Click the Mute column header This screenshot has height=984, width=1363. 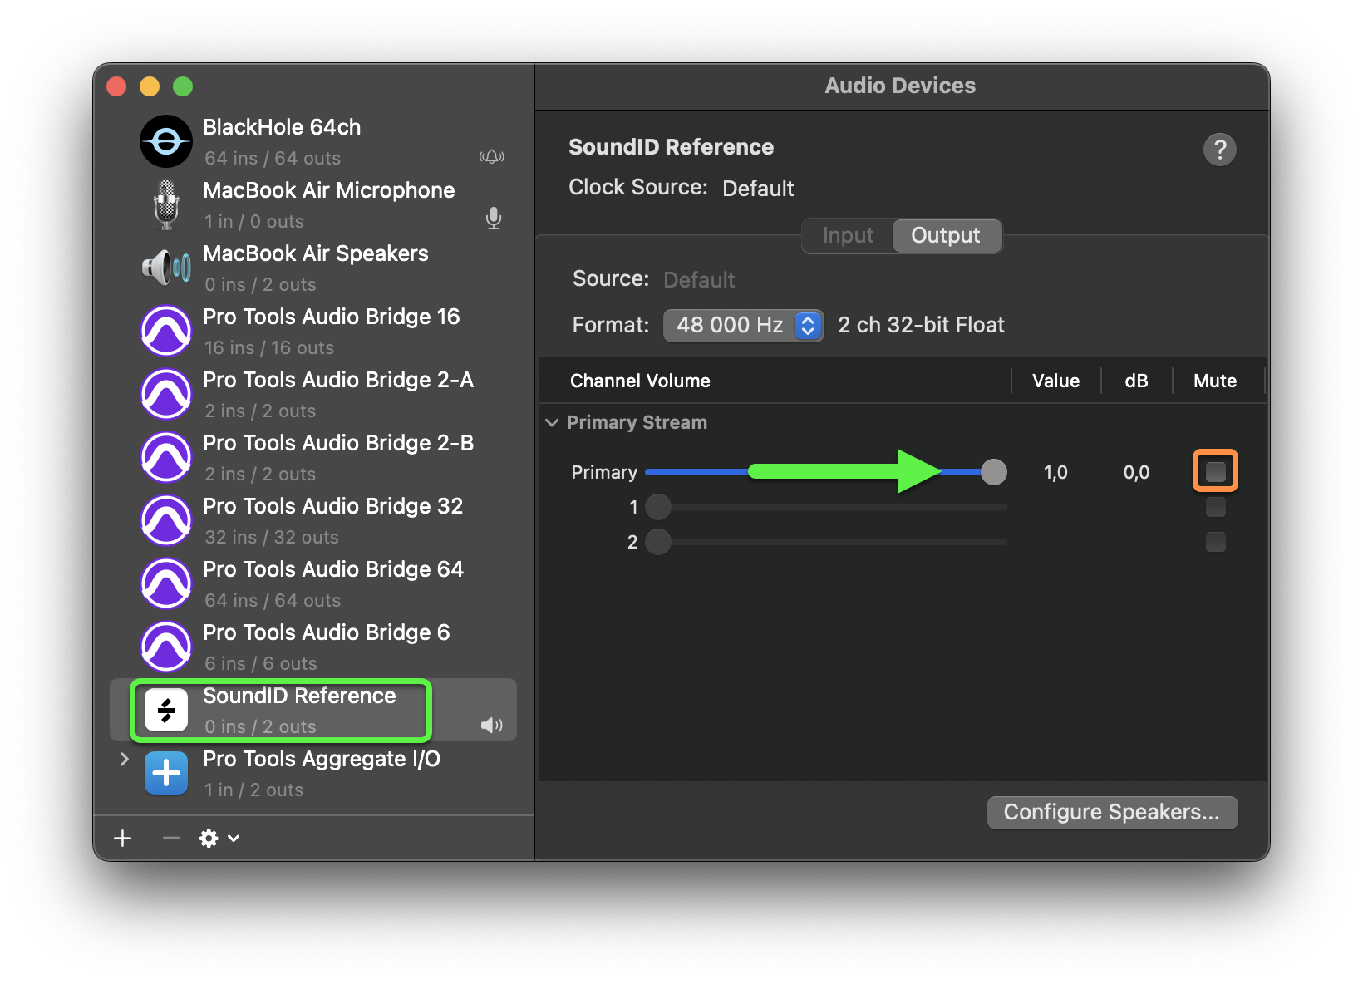[1215, 381]
